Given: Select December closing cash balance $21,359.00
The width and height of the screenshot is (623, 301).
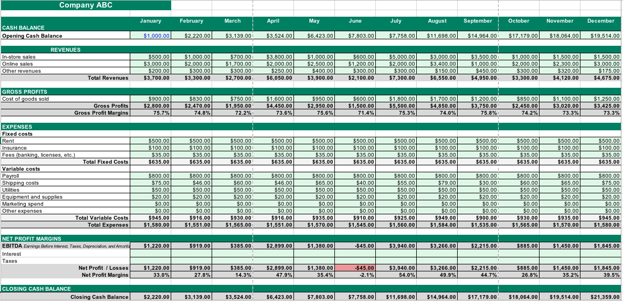Looking at the screenshot, I should (601, 297).
